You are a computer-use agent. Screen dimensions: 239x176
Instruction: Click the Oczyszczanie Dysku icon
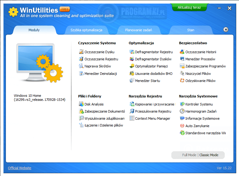tap(81, 52)
